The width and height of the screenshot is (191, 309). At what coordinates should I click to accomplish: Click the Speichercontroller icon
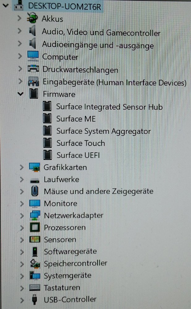35,264
